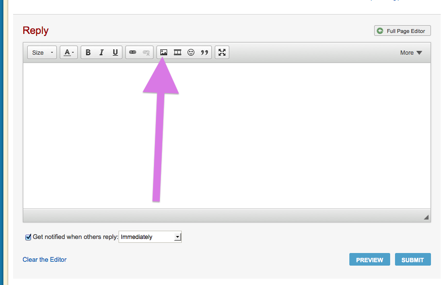Open the emoticon smiley picker

pos(191,52)
